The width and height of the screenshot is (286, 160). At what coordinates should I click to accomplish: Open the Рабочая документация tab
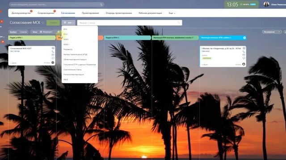tap(150, 13)
